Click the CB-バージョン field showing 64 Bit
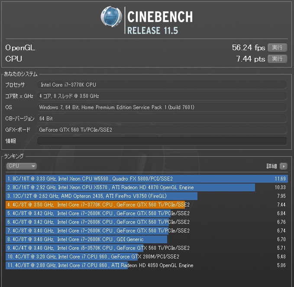Viewport: 294px width, 287px height. 162,119
